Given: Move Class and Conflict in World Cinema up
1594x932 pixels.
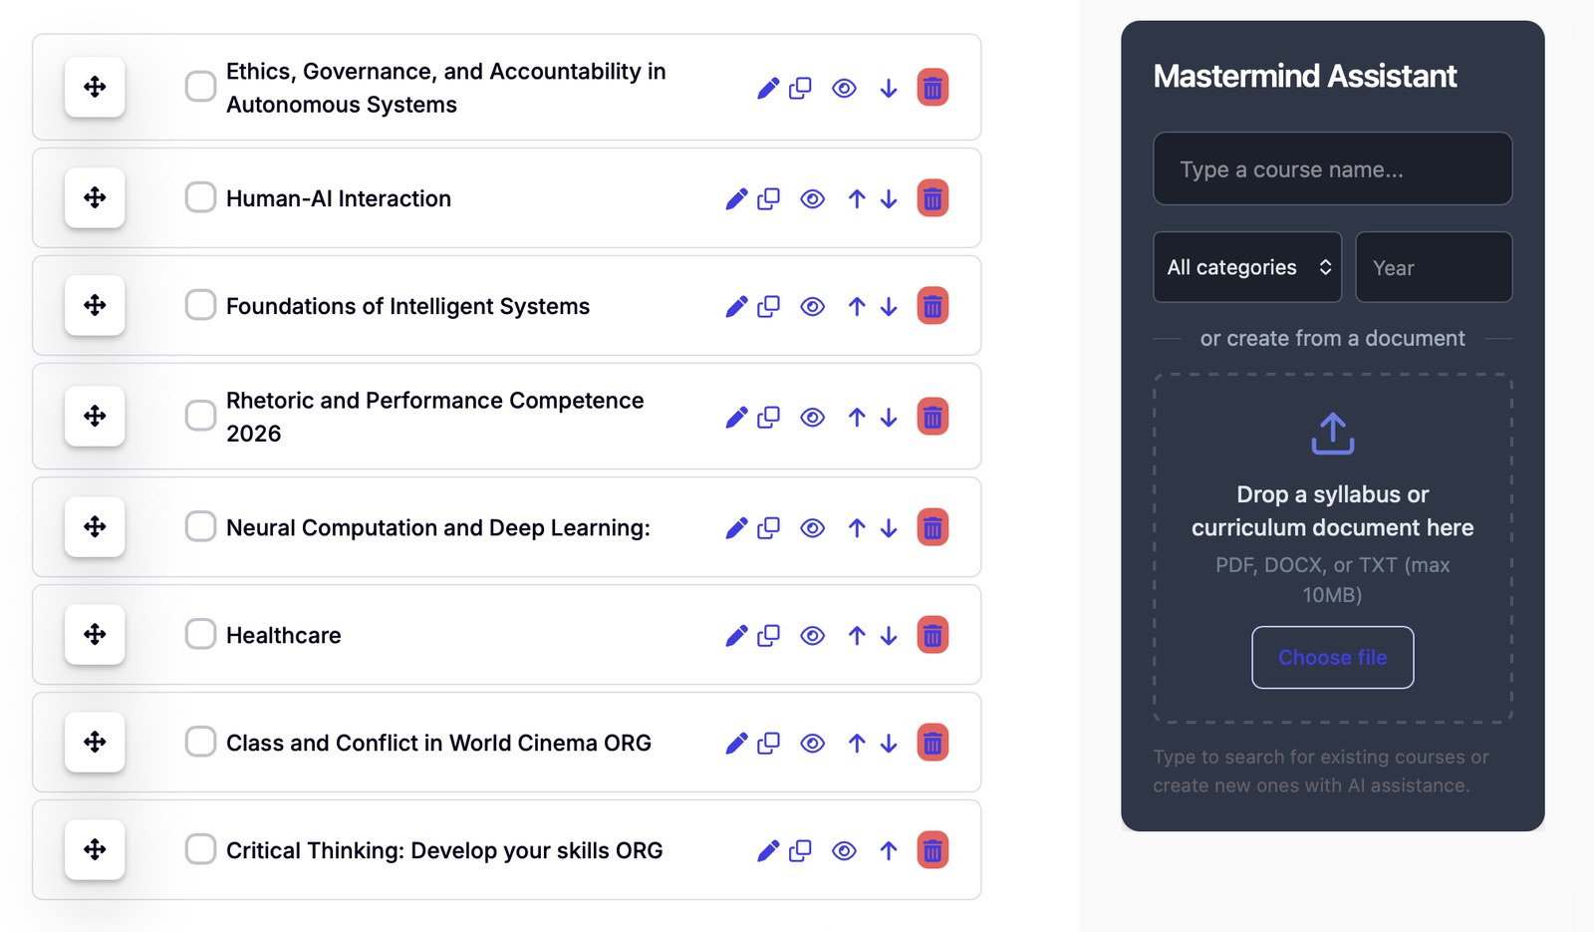Looking at the screenshot, I should pyautogui.click(x=857, y=744).
